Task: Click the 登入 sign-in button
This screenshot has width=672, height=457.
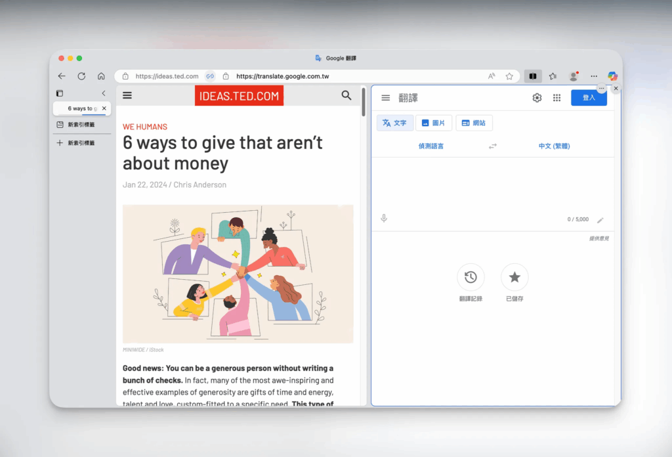Action: 589,98
